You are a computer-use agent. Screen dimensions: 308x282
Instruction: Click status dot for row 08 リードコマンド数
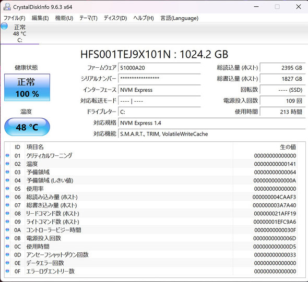tap(7, 213)
